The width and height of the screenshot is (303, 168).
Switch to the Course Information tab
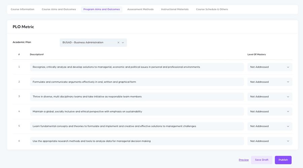pyautogui.click(x=23, y=9)
